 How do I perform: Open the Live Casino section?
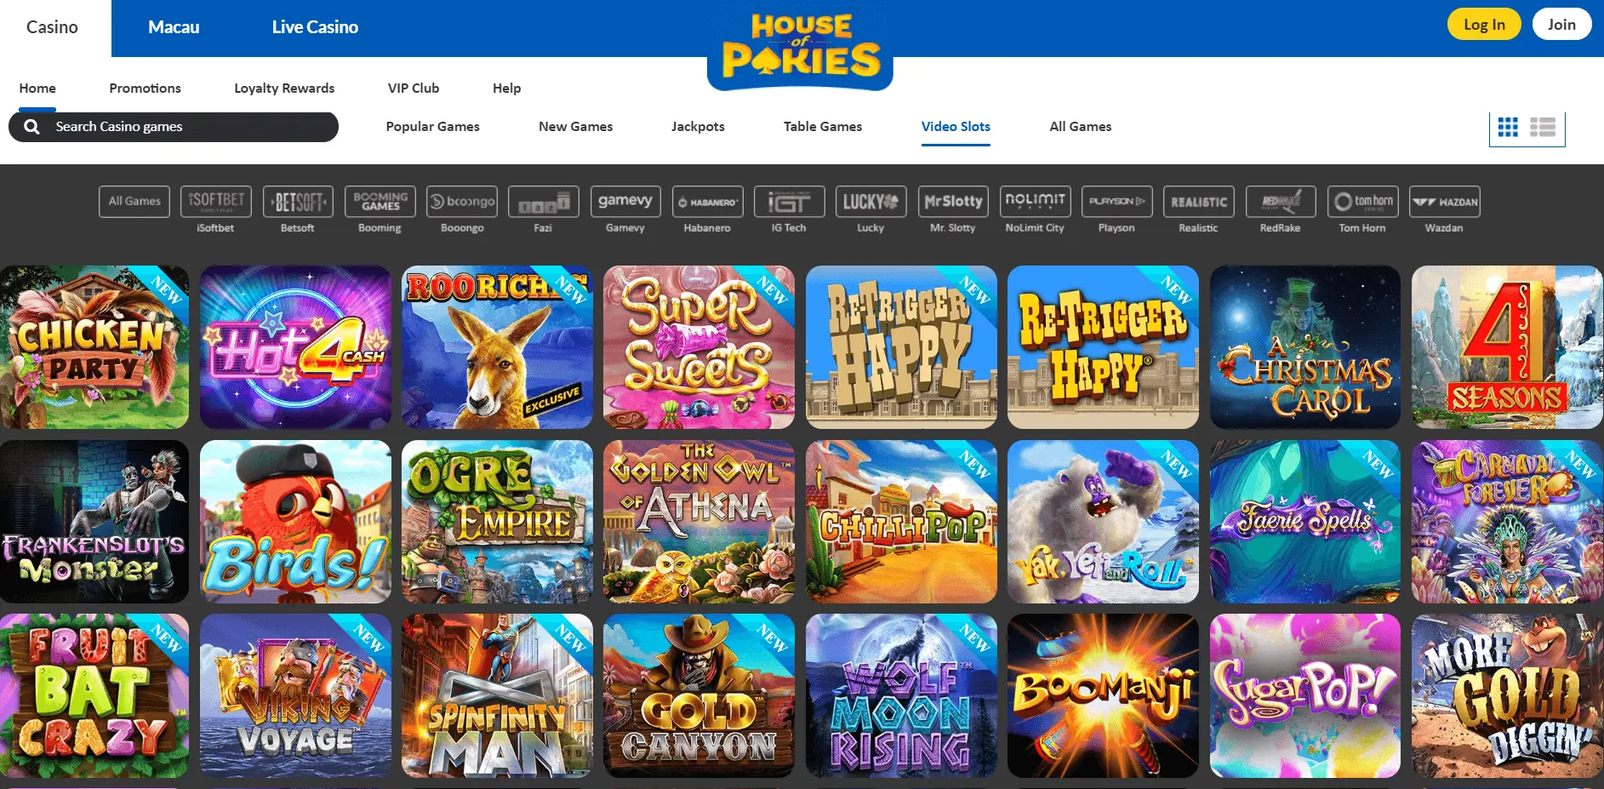[315, 27]
